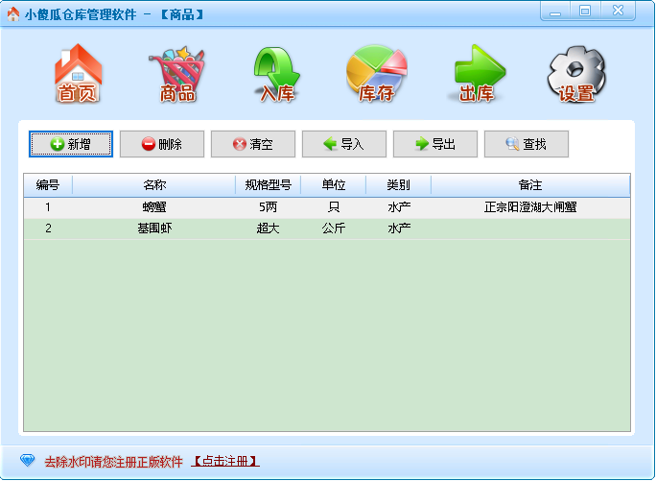The image size is (656, 481).
Task: Select the 螃蟹 product row
Action: tap(154, 207)
